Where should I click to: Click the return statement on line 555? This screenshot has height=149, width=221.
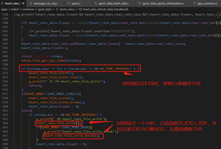35,86
